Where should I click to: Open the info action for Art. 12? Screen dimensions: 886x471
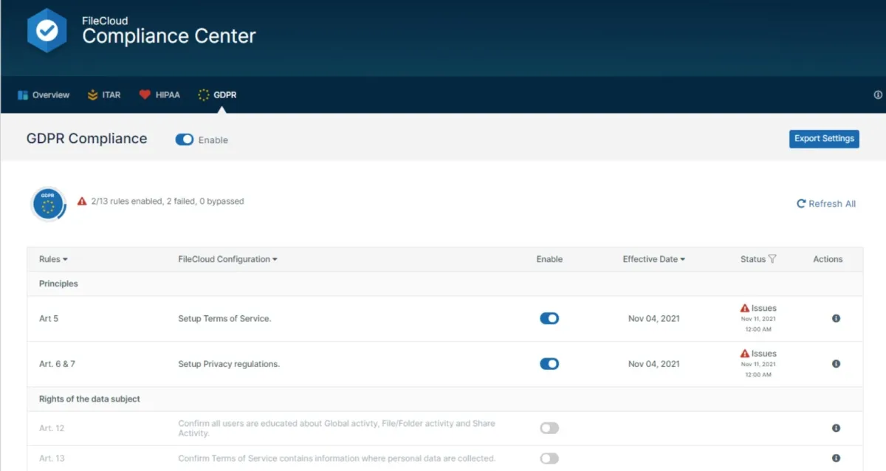tap(836, 428)
